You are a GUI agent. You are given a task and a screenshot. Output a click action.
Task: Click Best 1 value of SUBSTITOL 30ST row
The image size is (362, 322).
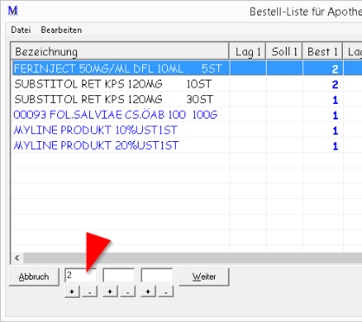(x=334, y=100)
